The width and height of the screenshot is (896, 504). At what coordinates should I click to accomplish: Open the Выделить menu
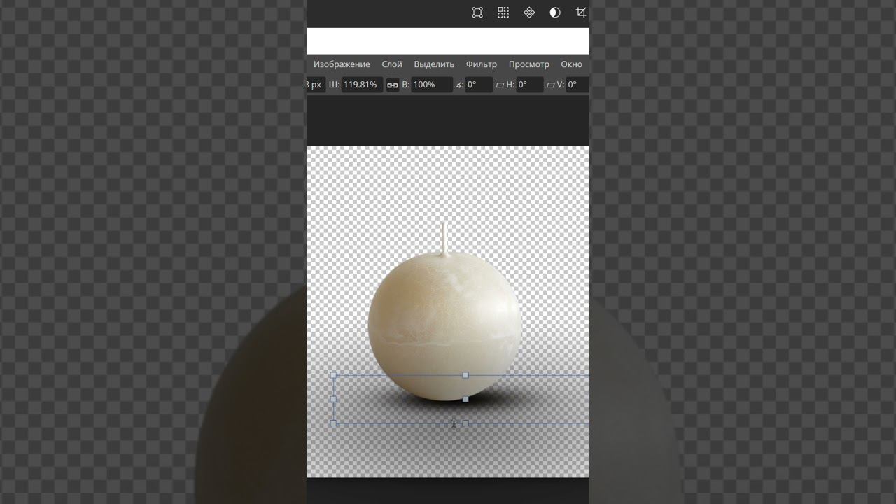[434, 64]
